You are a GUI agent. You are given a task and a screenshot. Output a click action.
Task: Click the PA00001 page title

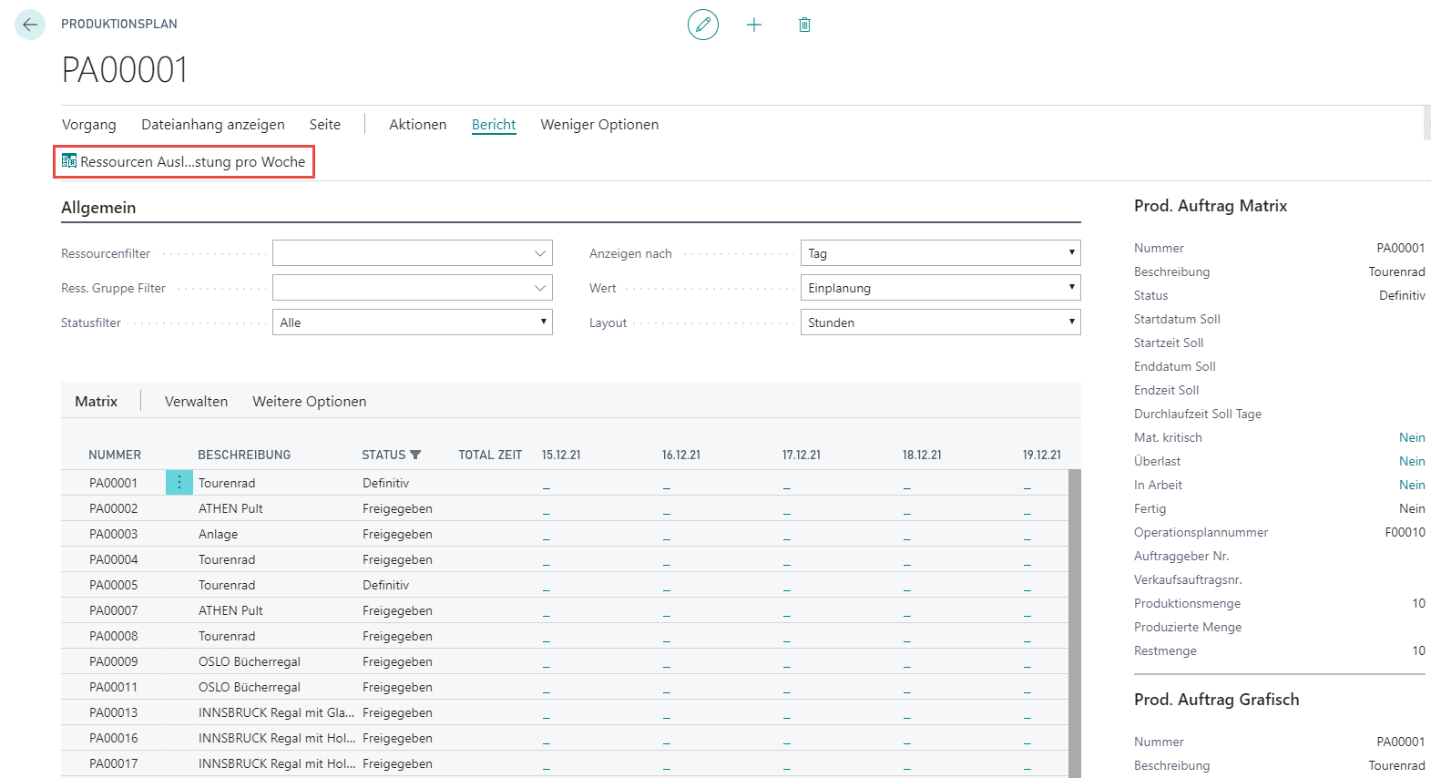pos(125,69)
